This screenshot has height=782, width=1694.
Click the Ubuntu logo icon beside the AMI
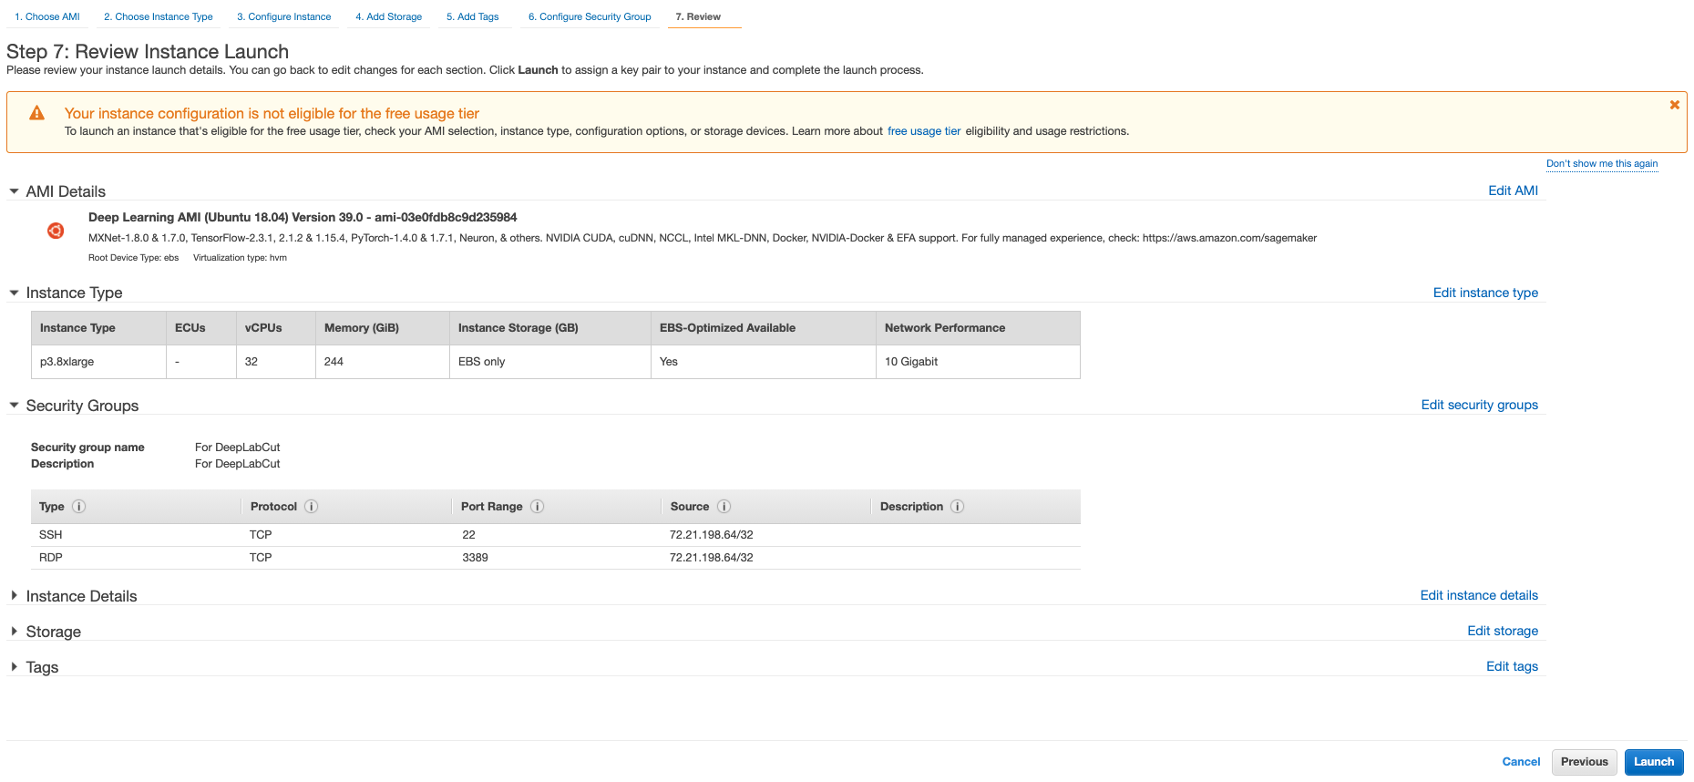click(x=56, y=231)
